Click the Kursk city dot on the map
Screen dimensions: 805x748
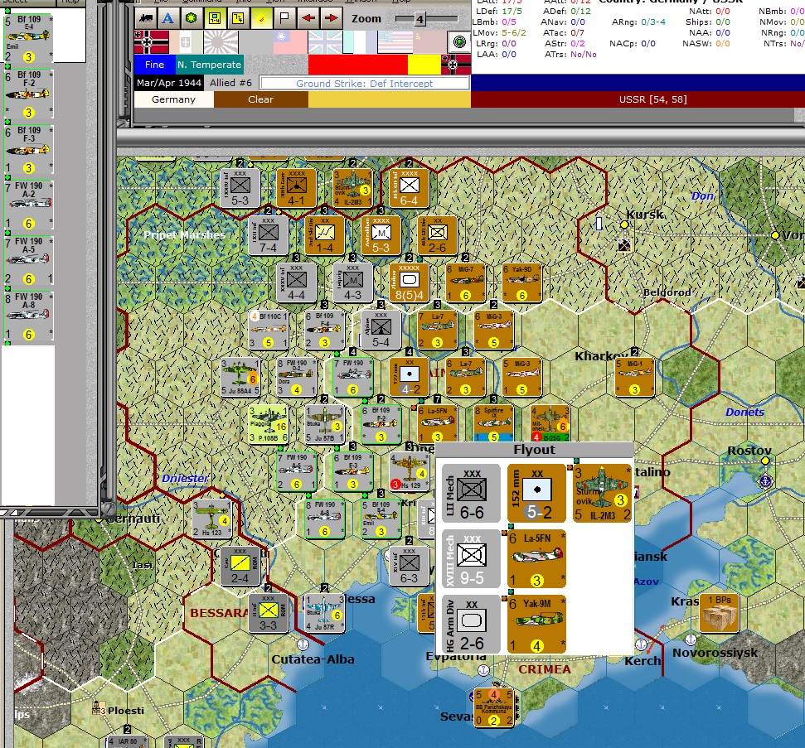point(624,224)
